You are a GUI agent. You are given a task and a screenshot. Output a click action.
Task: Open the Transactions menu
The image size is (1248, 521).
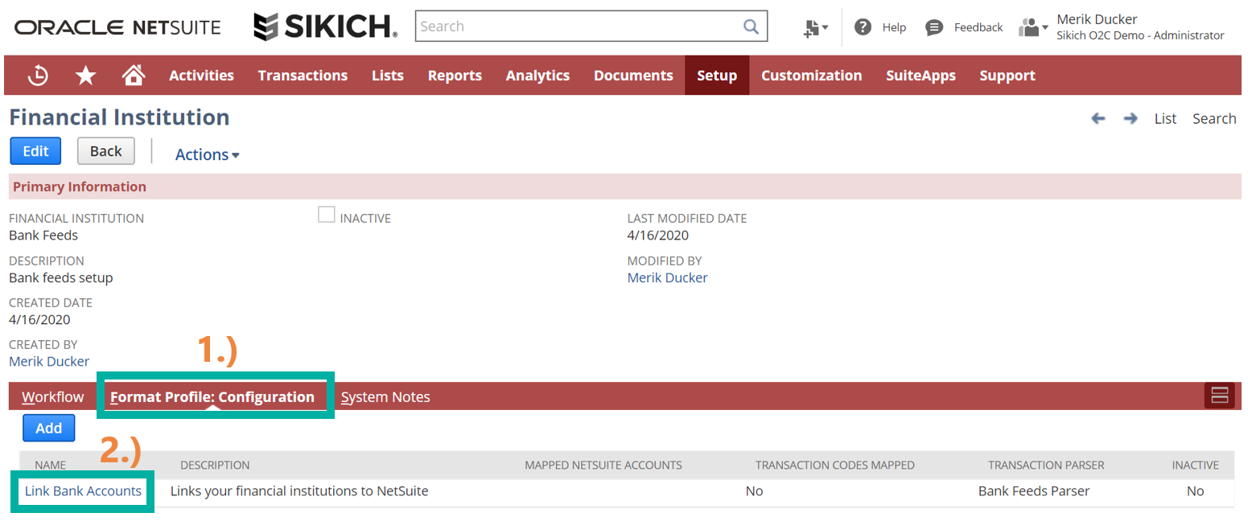(303, 76)
